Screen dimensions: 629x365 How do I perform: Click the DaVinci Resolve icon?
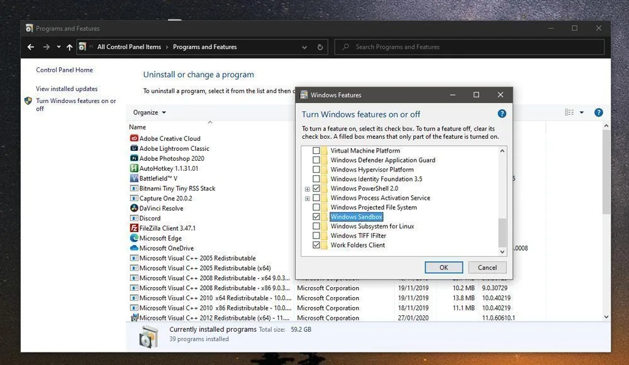(x=134, y=208)
